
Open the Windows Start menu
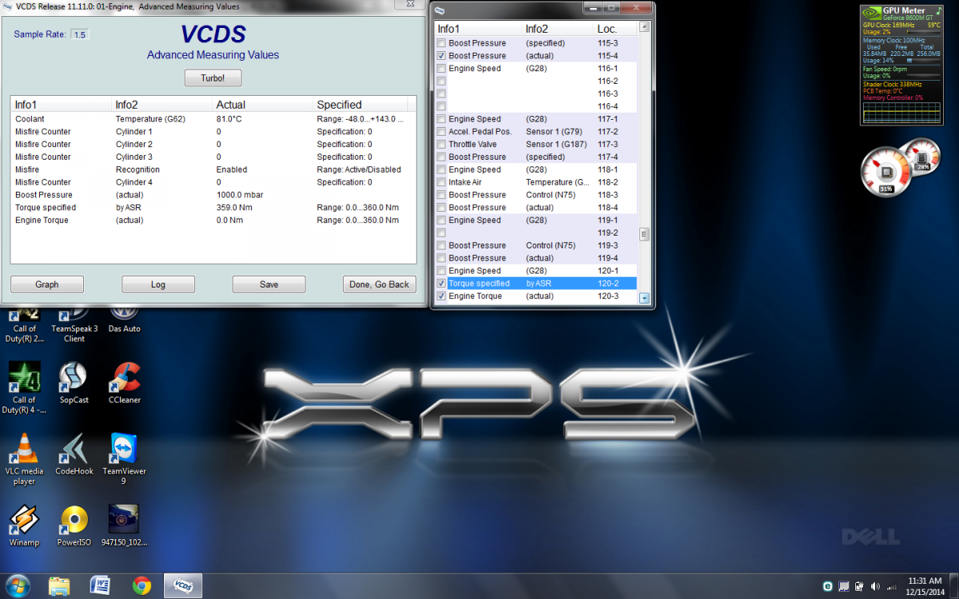tap(18, 585)
